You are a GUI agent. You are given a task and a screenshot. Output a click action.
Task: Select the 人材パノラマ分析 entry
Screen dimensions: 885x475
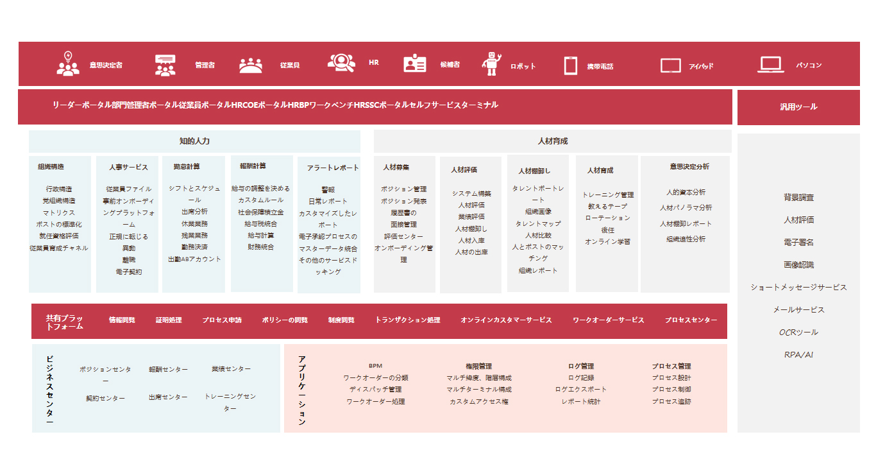tap(686, 208)
